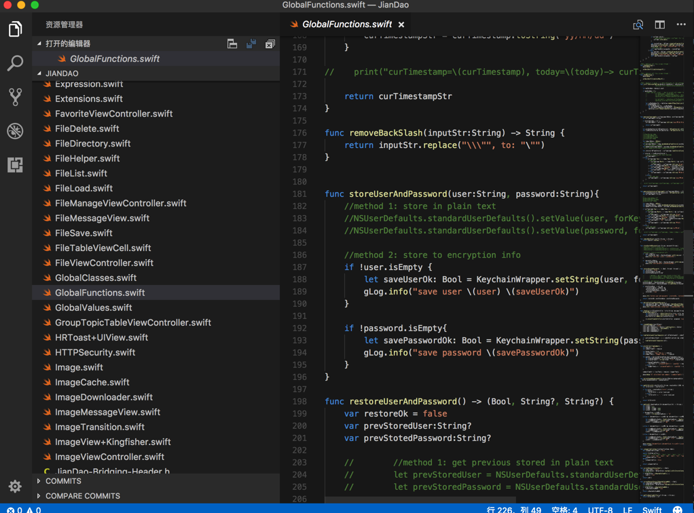Open ImageCache.swift
The height and width of the screenshot is (513, 694).
tap(156, 382)
